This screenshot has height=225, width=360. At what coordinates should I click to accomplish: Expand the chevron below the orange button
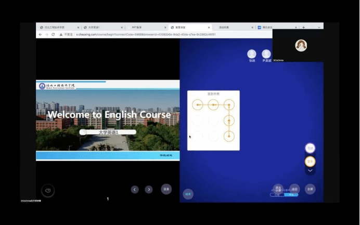tap(310, 170)
